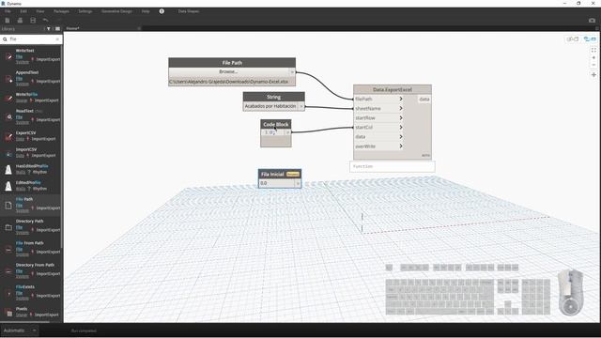Click the Save toolbar icon
This screenshot has height=338, width=601.
pos(33,20)
